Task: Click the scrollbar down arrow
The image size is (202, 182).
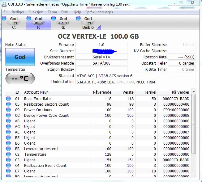Action: tap(194, 174)
